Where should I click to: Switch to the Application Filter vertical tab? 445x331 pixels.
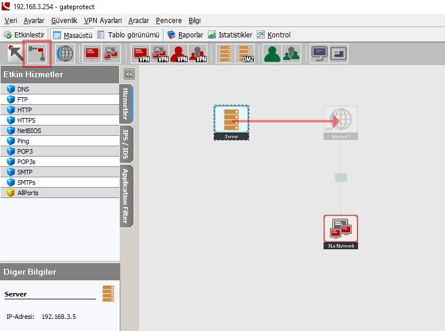(126, 196)
